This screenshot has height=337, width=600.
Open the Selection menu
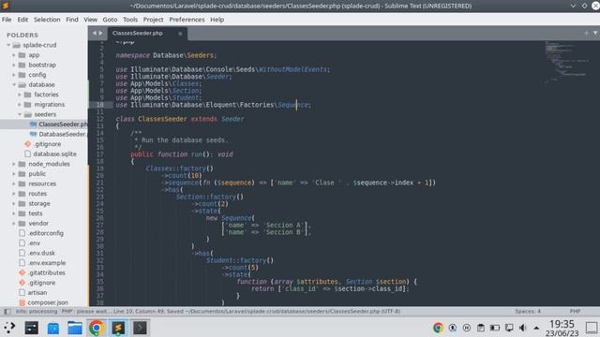point(47,20)
